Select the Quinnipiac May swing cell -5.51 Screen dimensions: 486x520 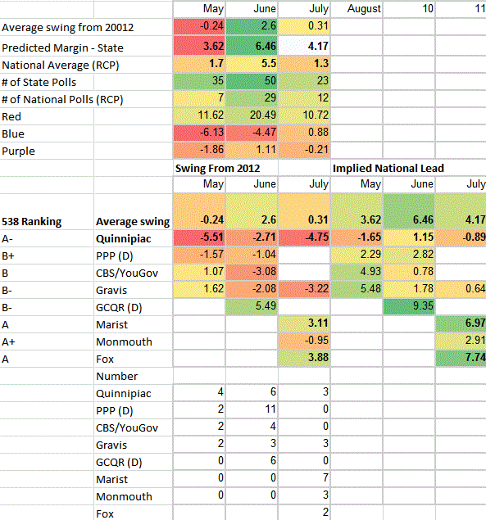[199, 237]
